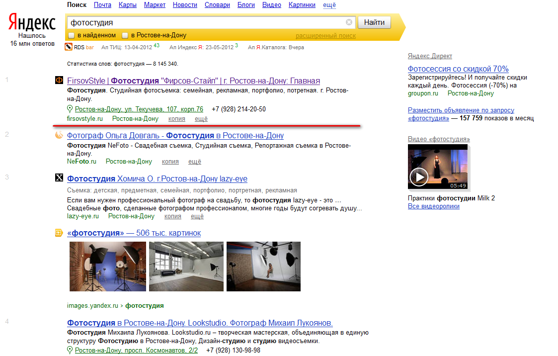Click 'Ап Индекс Я: 23-05-2012' entry
This screenshot has height=356, width=558.
point(204,47)
